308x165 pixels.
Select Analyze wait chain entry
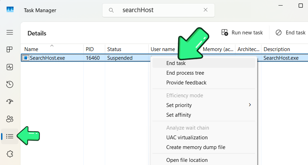204,128
